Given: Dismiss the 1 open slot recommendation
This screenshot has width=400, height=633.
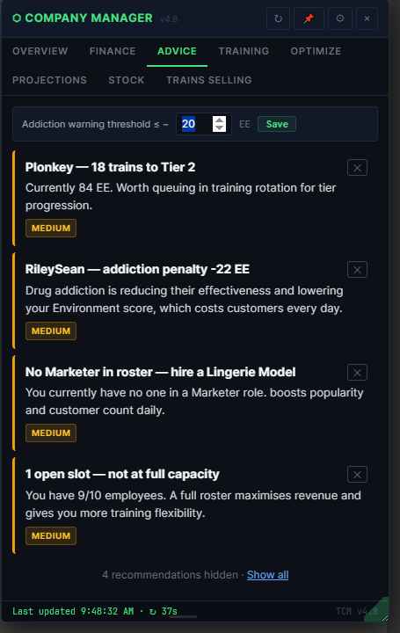Looking at the screenshot, I should pos(357,475).
